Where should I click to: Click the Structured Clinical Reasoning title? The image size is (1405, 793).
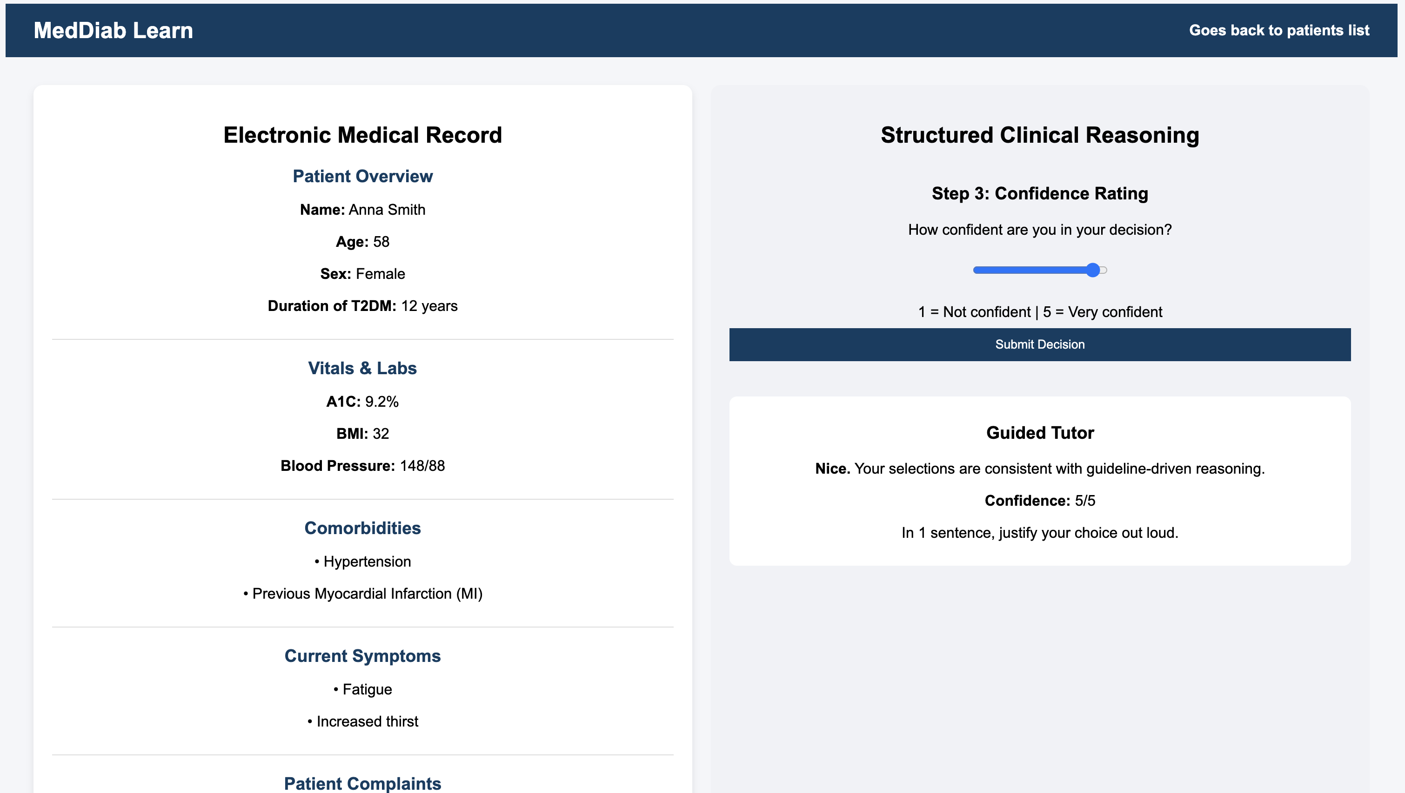tap(1040, 135)
